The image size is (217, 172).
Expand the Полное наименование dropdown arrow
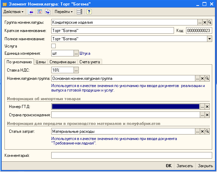pyautogui.click(x=209, y=39)
